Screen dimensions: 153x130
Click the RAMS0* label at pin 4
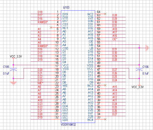click(x=43, y=22)
